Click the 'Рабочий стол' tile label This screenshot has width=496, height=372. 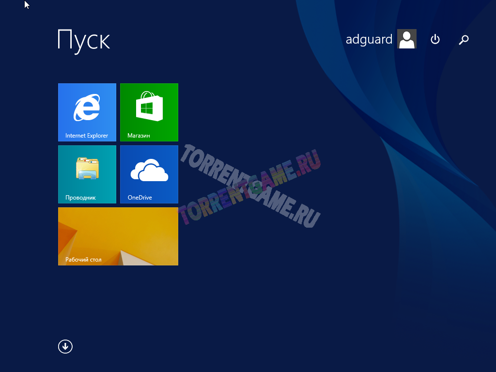click(x=83, y=260)
